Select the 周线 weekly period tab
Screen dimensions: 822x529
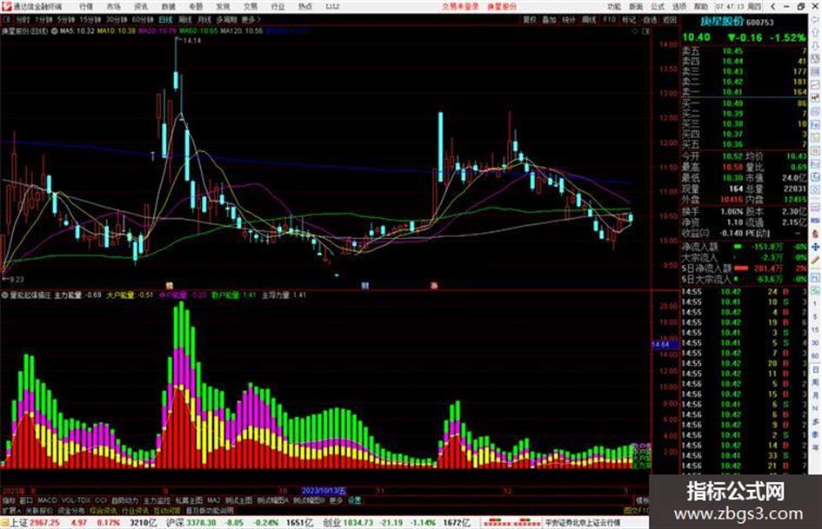point(185,19)
